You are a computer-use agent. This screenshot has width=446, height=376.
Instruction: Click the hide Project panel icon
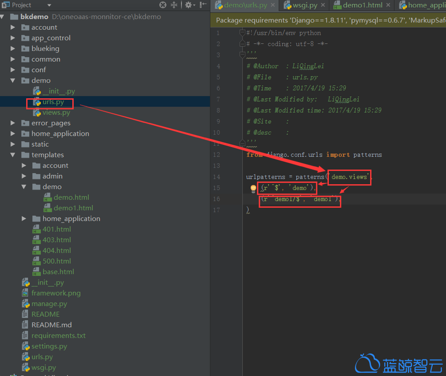(x=203, y=5)
